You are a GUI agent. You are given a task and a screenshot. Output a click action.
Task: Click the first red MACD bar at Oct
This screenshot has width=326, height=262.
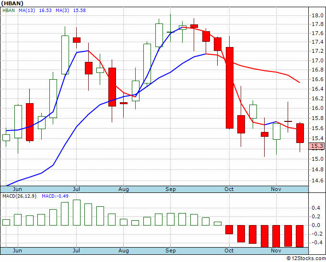click(x=229, y=229)
